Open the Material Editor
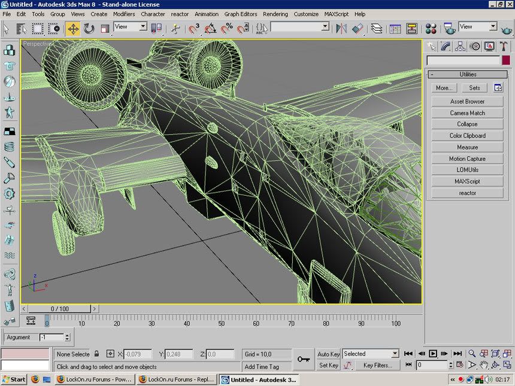 coord(430,28)
